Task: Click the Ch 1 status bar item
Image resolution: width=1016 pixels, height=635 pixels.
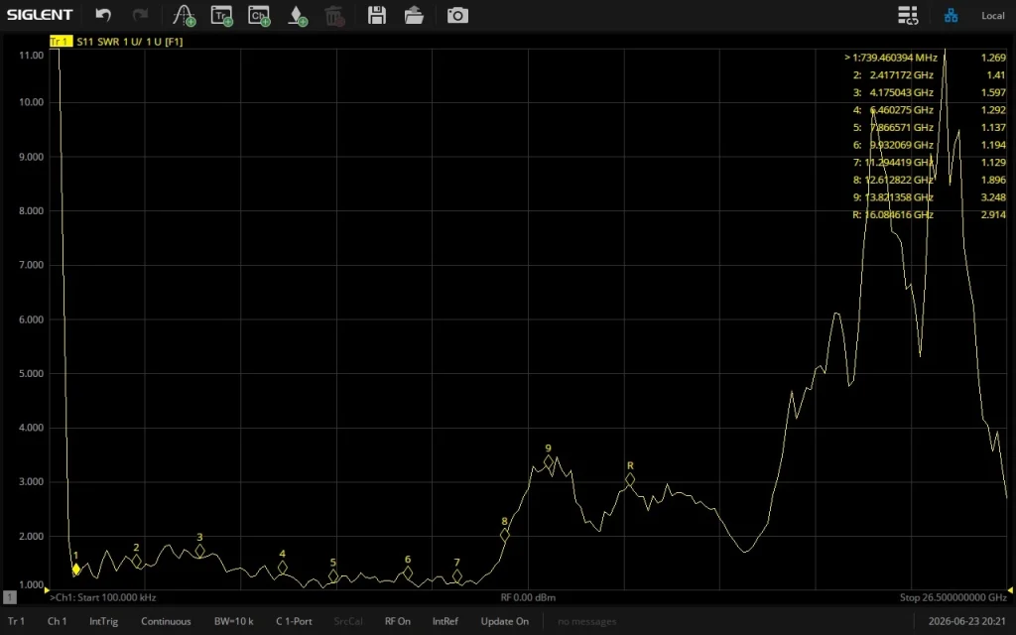Action: point(57,621)
